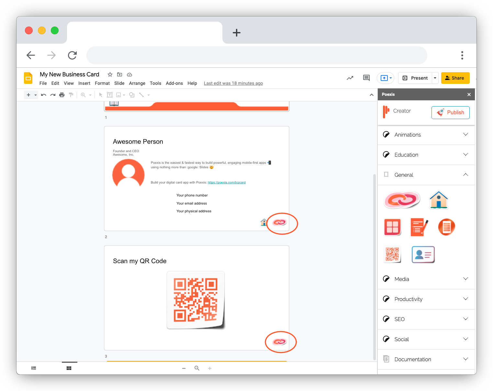Expand the Social section

(426, 339)
